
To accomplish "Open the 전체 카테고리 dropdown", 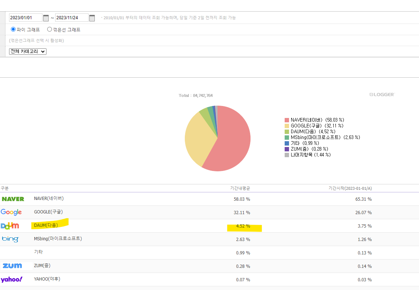I will [28, 51].
